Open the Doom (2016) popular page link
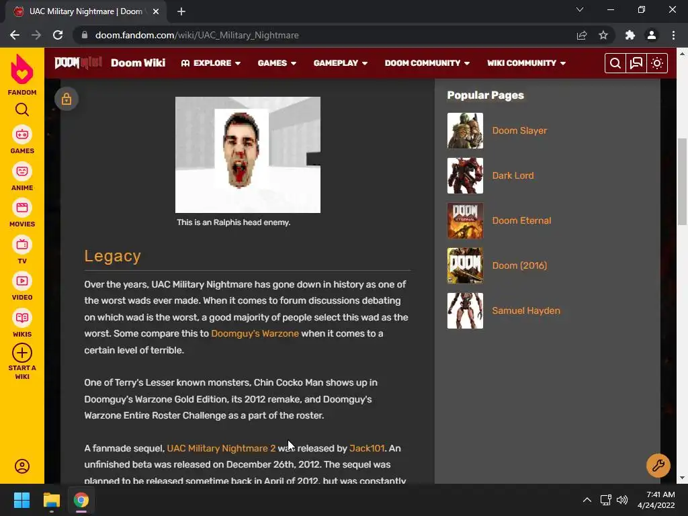This screenshot has height=516, width=688. click(x=519, y=265)
